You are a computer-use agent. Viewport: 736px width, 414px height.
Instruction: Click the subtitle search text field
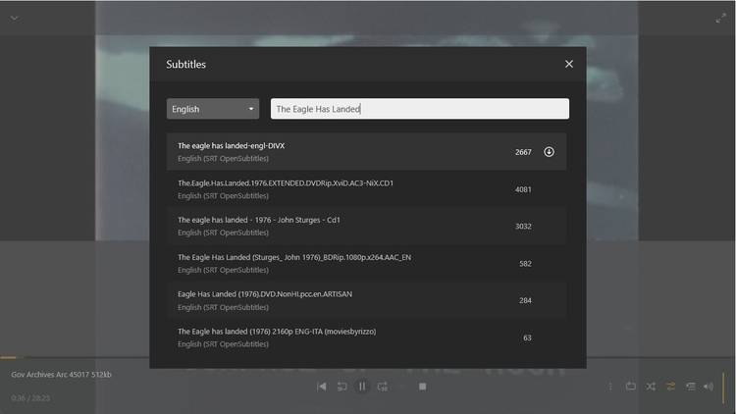click(x=420, y=109)
